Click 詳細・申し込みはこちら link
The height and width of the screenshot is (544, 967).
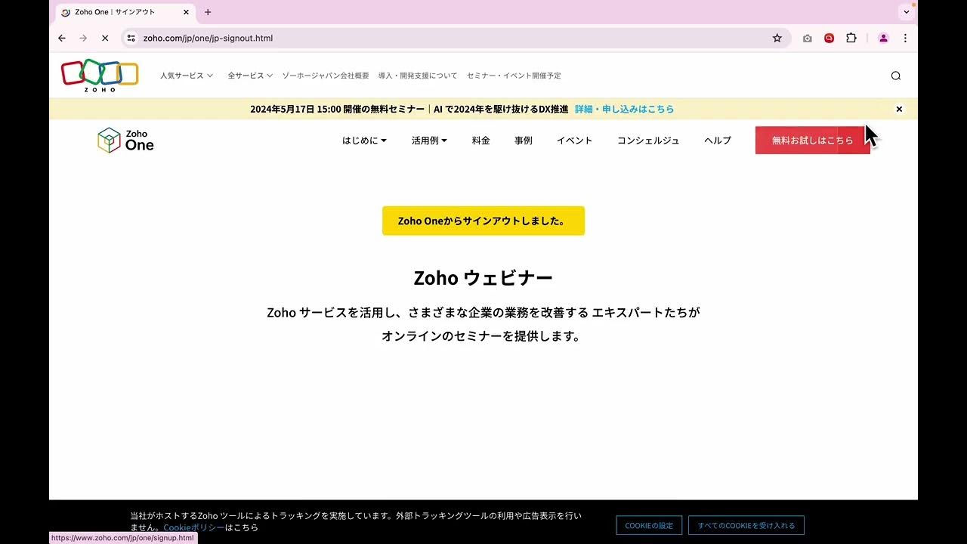click(624, 109)
